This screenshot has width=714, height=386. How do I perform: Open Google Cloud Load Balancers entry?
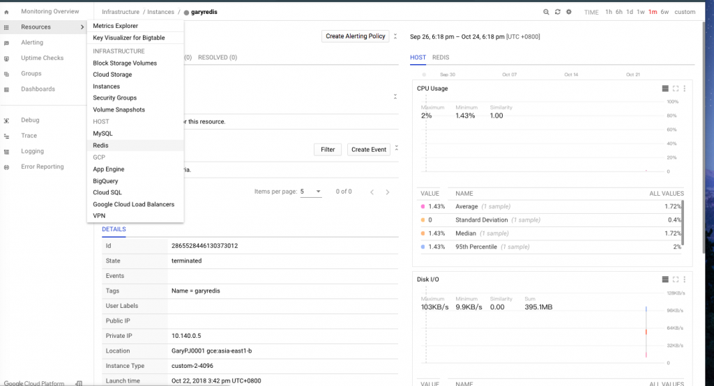[x=133, y=204]
